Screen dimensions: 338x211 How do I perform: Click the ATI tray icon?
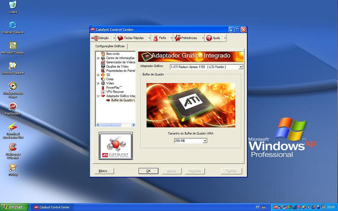[276, 207]
